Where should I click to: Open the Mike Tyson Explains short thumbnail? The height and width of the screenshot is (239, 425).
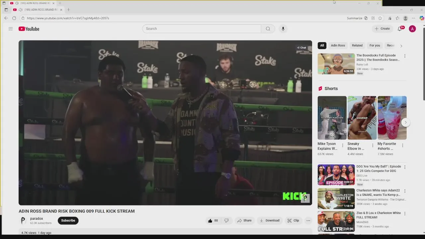pyautogui.click(x=332, y=118)
